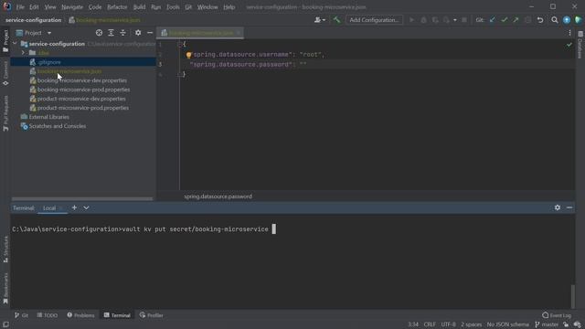Select booking-microservice-dev.properties in tree
Viewport: 585px width, 329px height.
81,80
